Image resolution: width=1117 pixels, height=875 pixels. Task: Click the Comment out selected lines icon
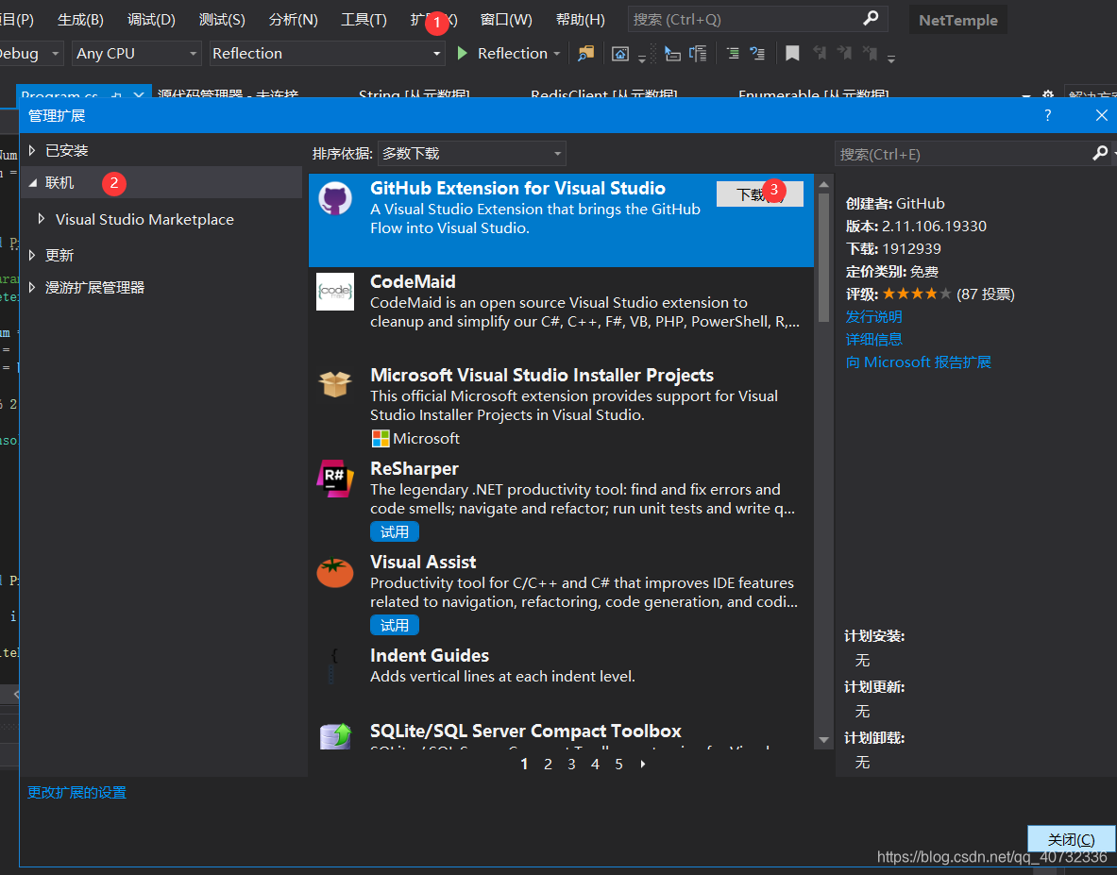point(733,54)
